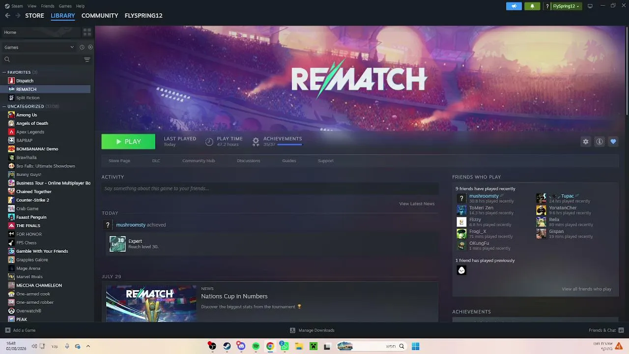Click View Latest News
629x354 pixels.
pyautogui.click(x=417, y=204)
